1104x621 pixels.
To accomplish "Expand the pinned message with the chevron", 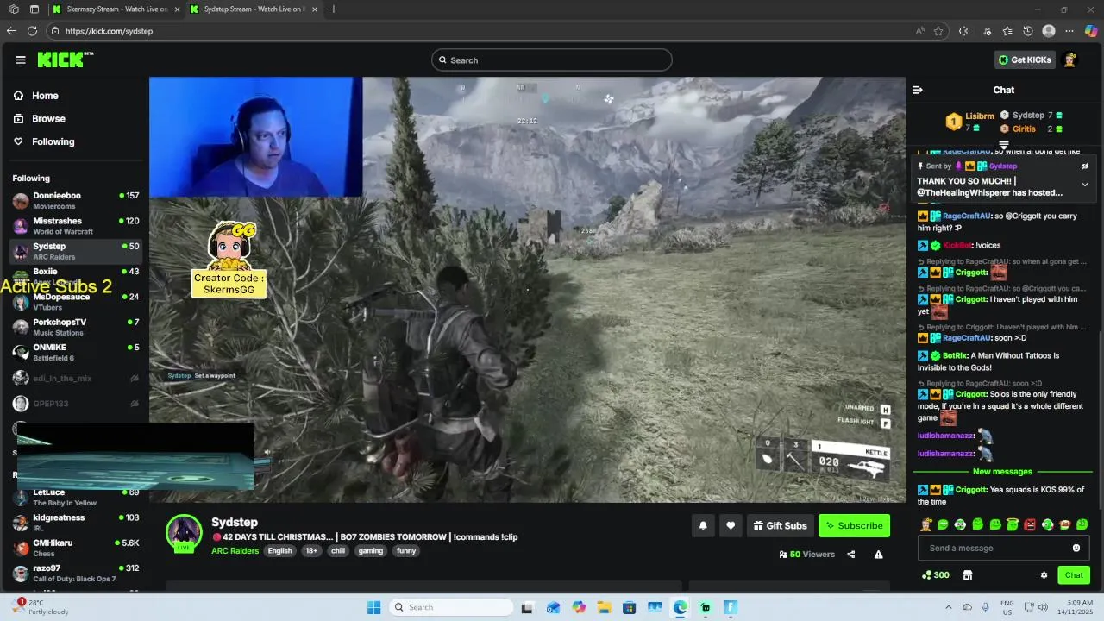I will click(x=1085, y=184).
